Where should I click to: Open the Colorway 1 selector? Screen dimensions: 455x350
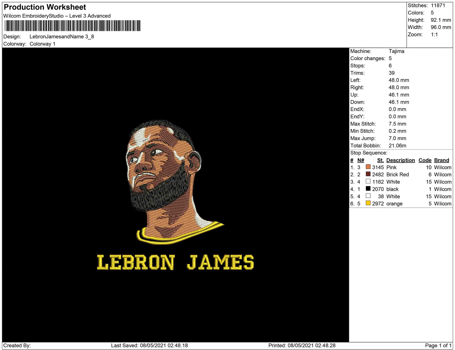pos(43,44)
